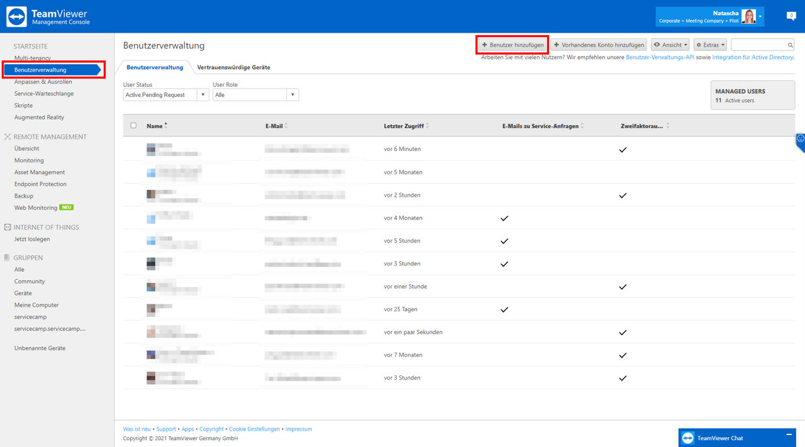Click the user avatar in the 'vor 5 Stunden' row
The width and height of the screenshot is (805, 447).
(x=151, y=241)
